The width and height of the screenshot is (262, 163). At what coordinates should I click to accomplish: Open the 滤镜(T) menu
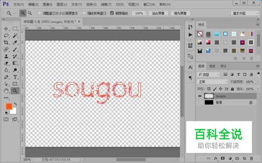tap(106, 4)
